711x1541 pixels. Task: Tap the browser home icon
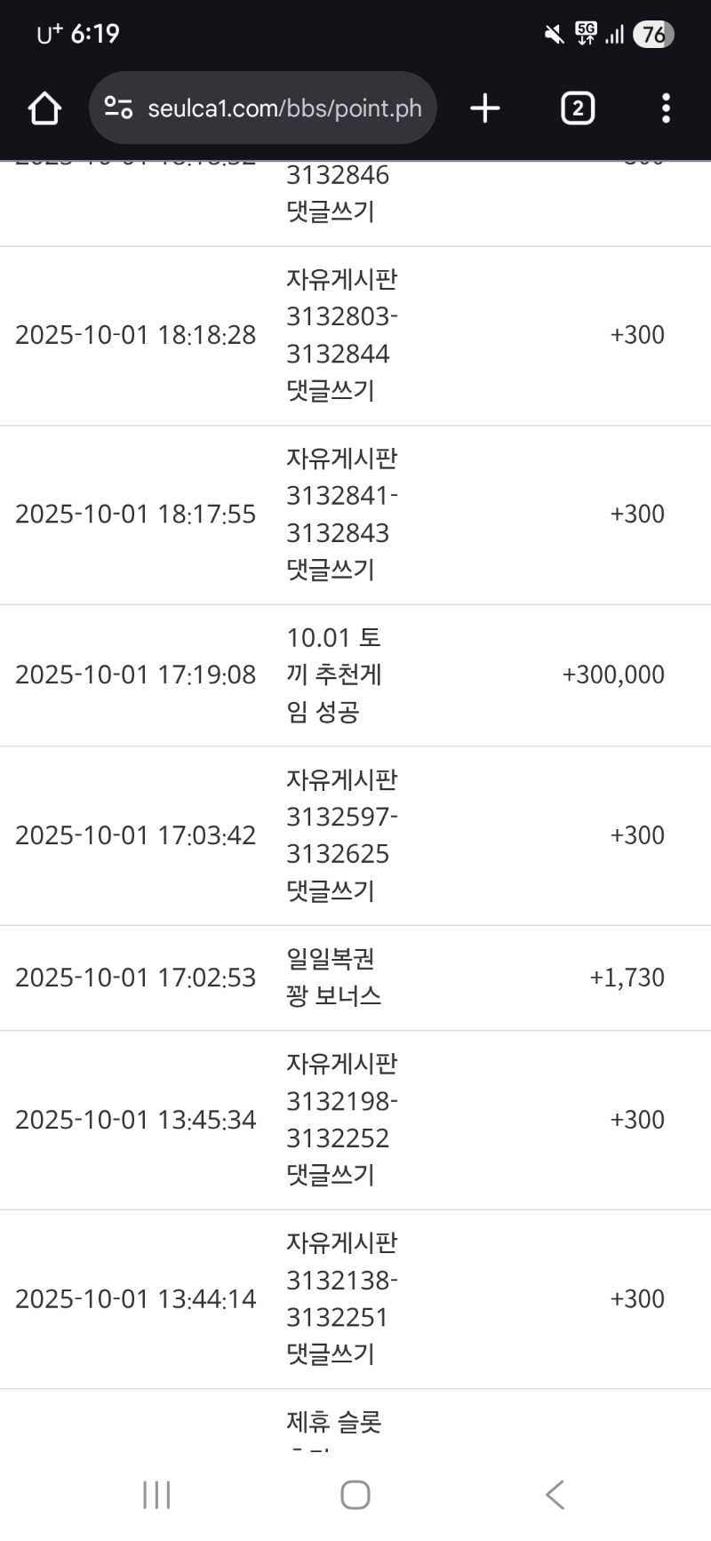click(44, 108)
